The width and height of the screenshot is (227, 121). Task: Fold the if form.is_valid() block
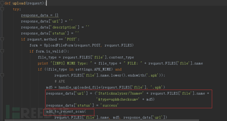[x=2, y=51]
